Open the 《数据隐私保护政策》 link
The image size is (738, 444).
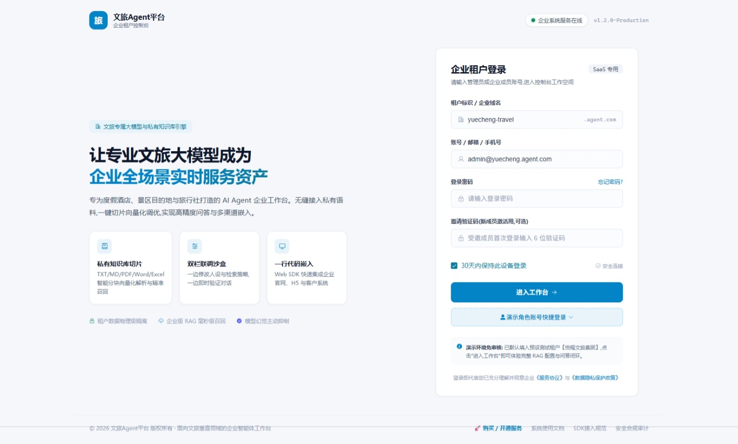(596, 378)
